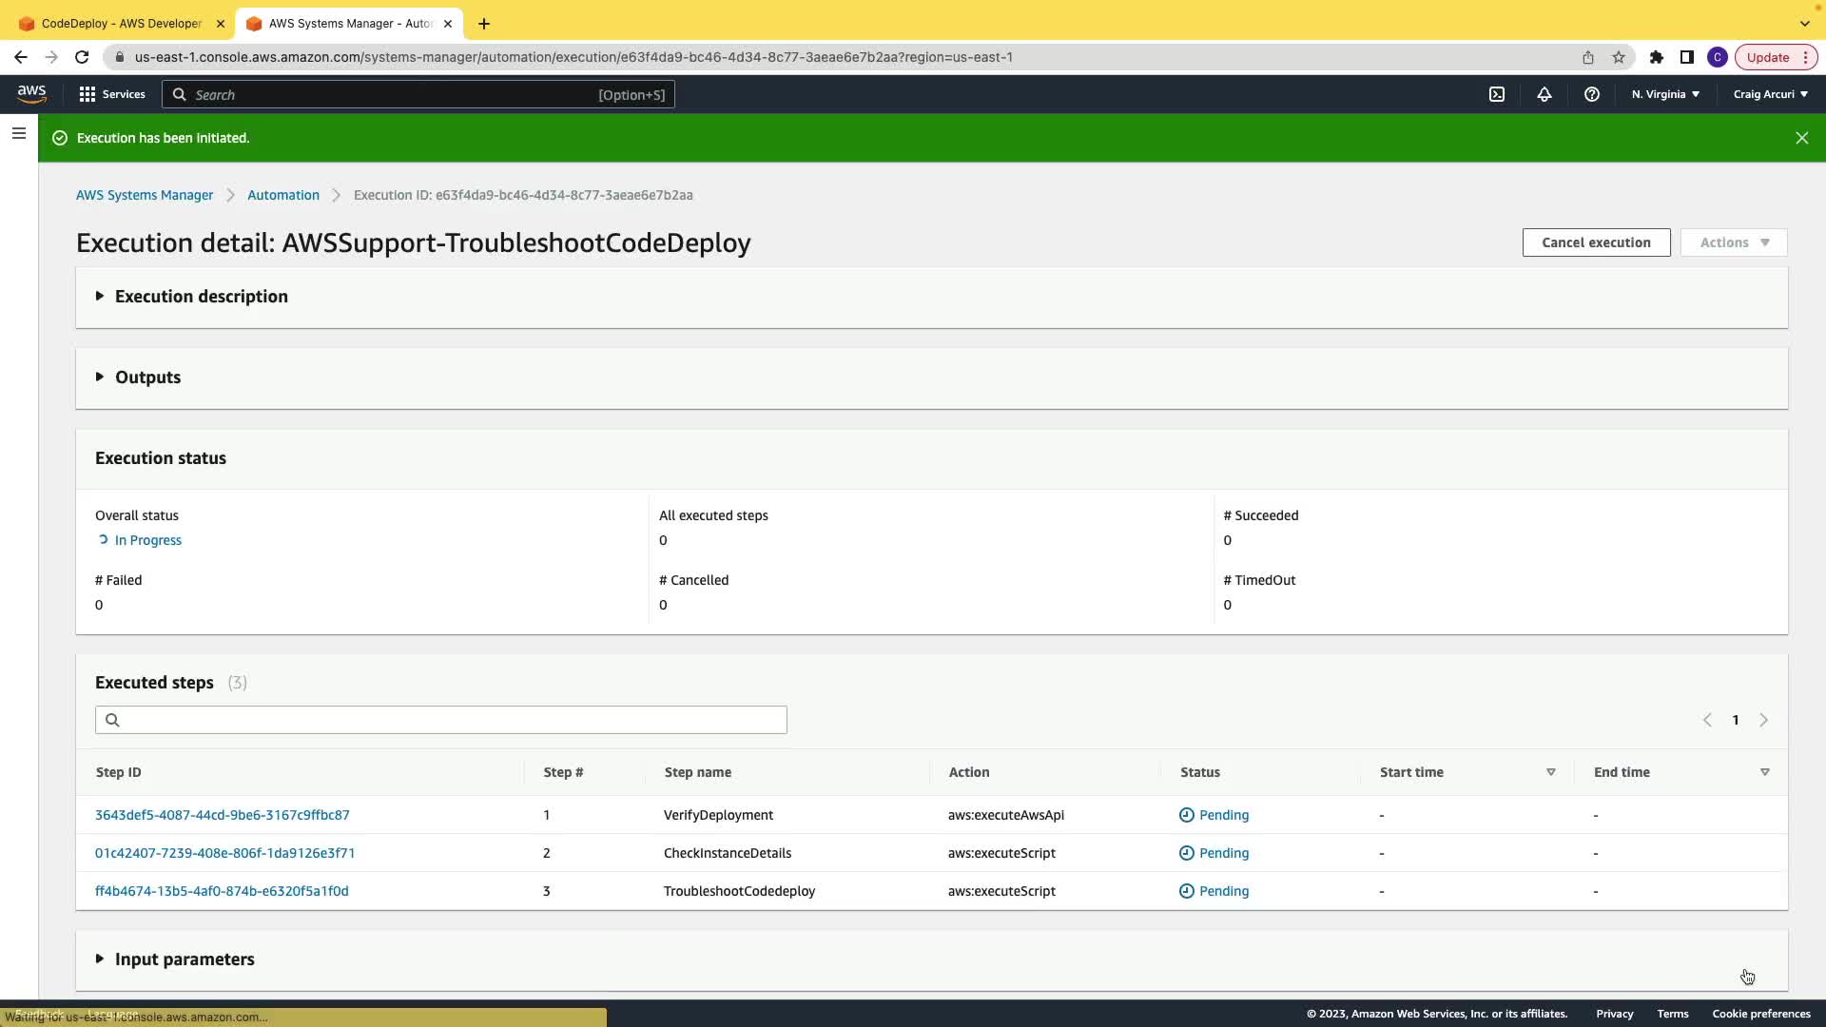Image resolution: width=1826 pixels, height=1027 pixels.
Task: Open the N. Virginia region dropdown
Action: (x=1665, y=94)
